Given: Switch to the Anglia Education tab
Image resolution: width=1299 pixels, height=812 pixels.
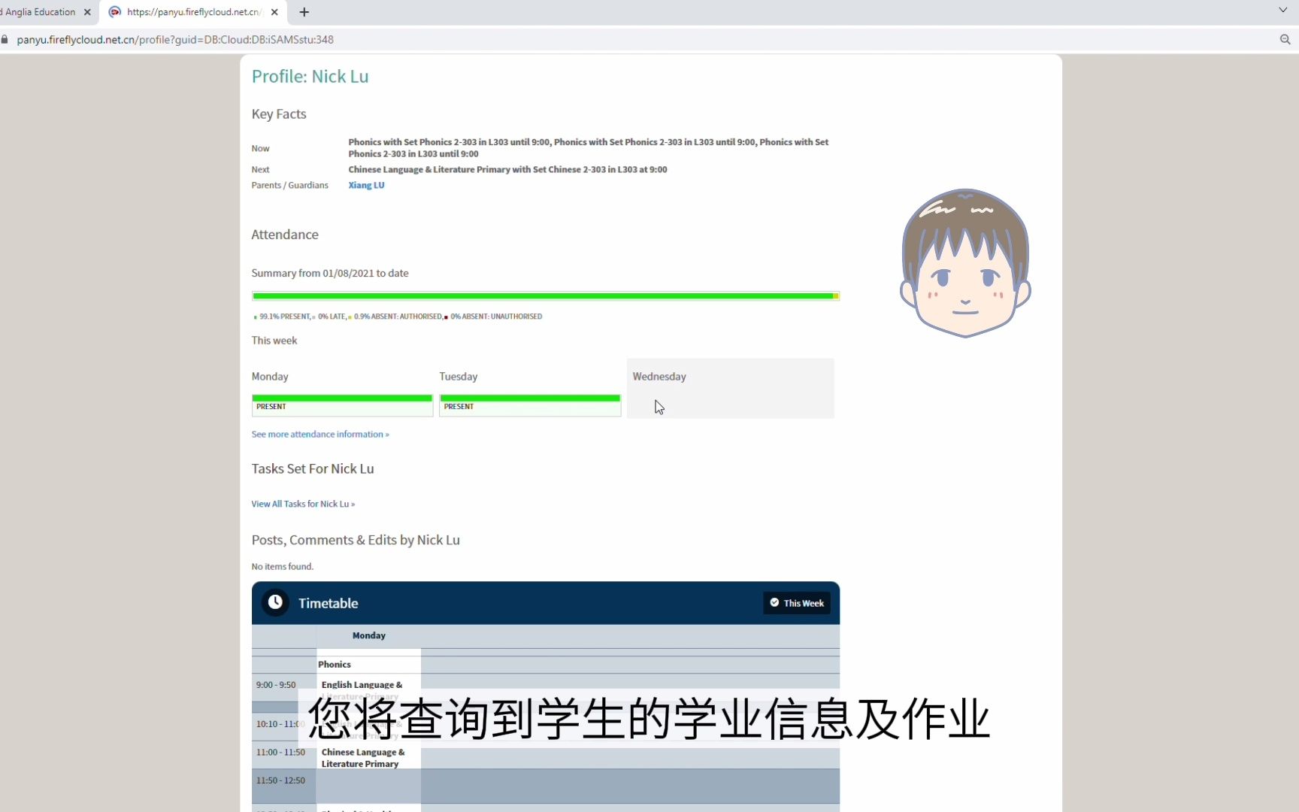Looking at the screenshot, I should (41, 12).
